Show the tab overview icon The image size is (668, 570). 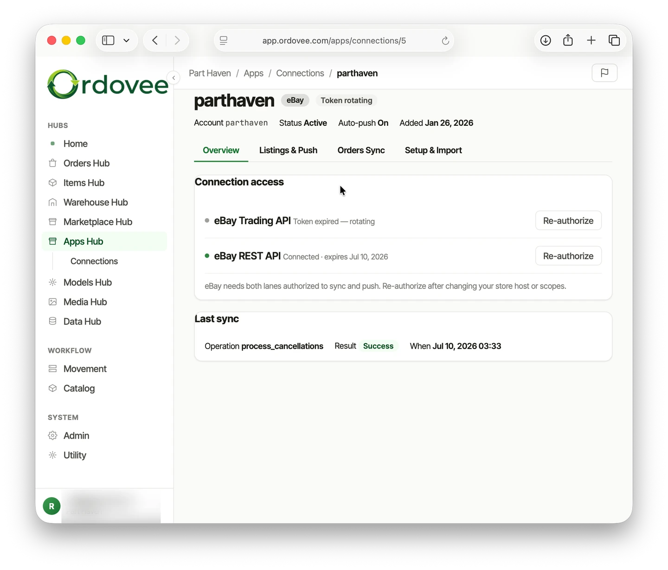[614, 40]
